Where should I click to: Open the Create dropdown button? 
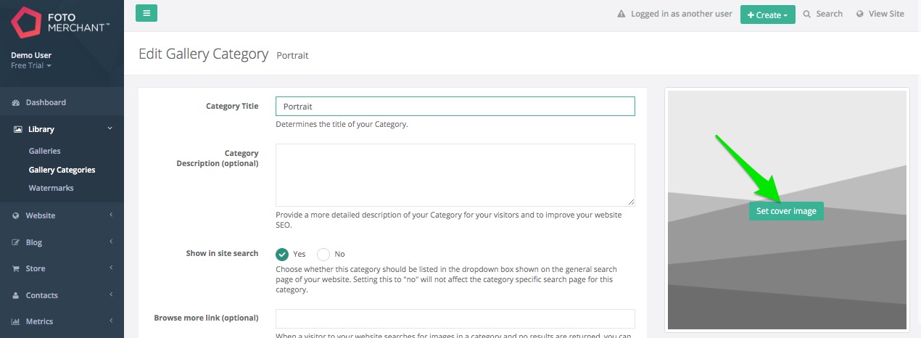coord(768,15)
